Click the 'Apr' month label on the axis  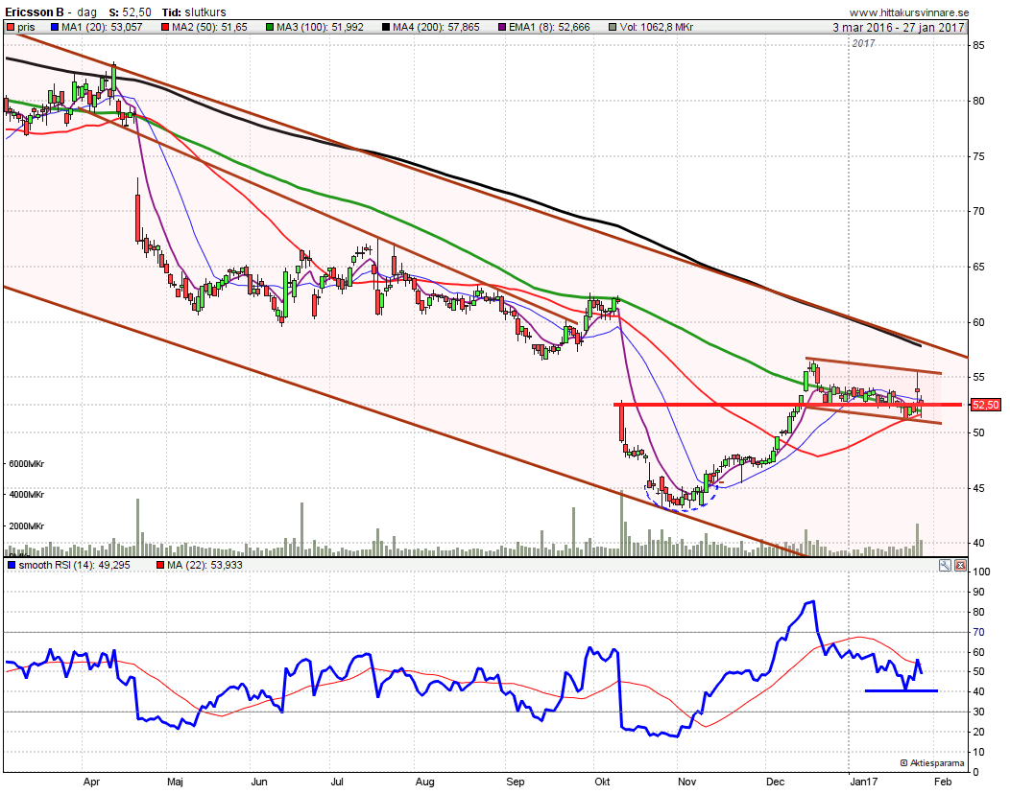[91, 782]
